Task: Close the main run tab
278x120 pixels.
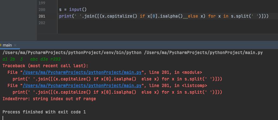Action: click(15, 45)
